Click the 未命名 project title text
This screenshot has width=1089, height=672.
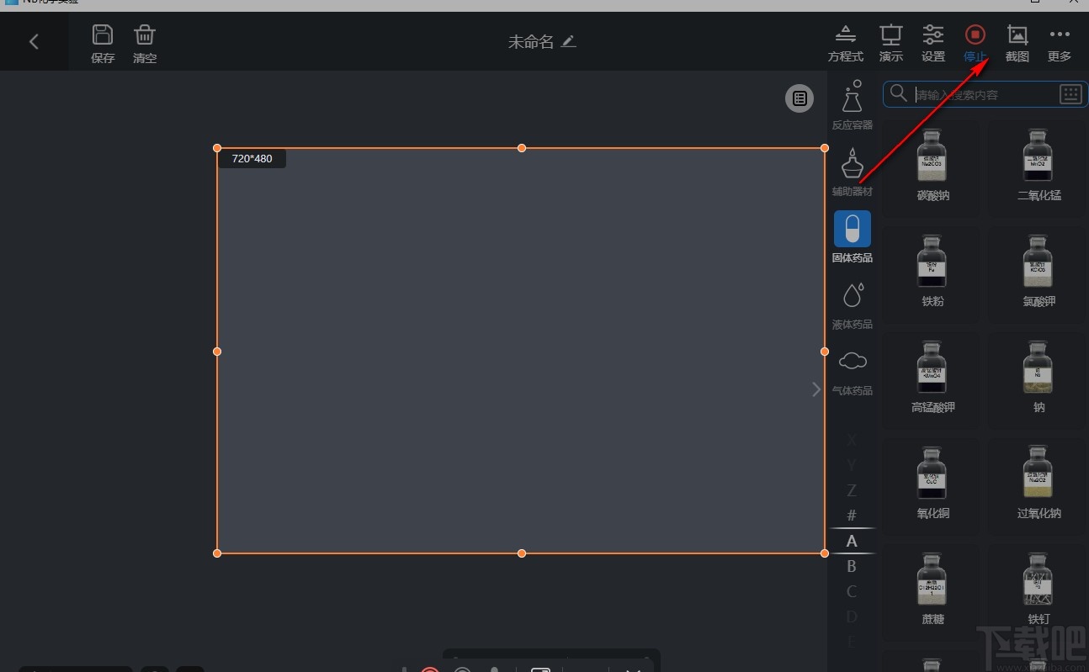coord(531,41)
